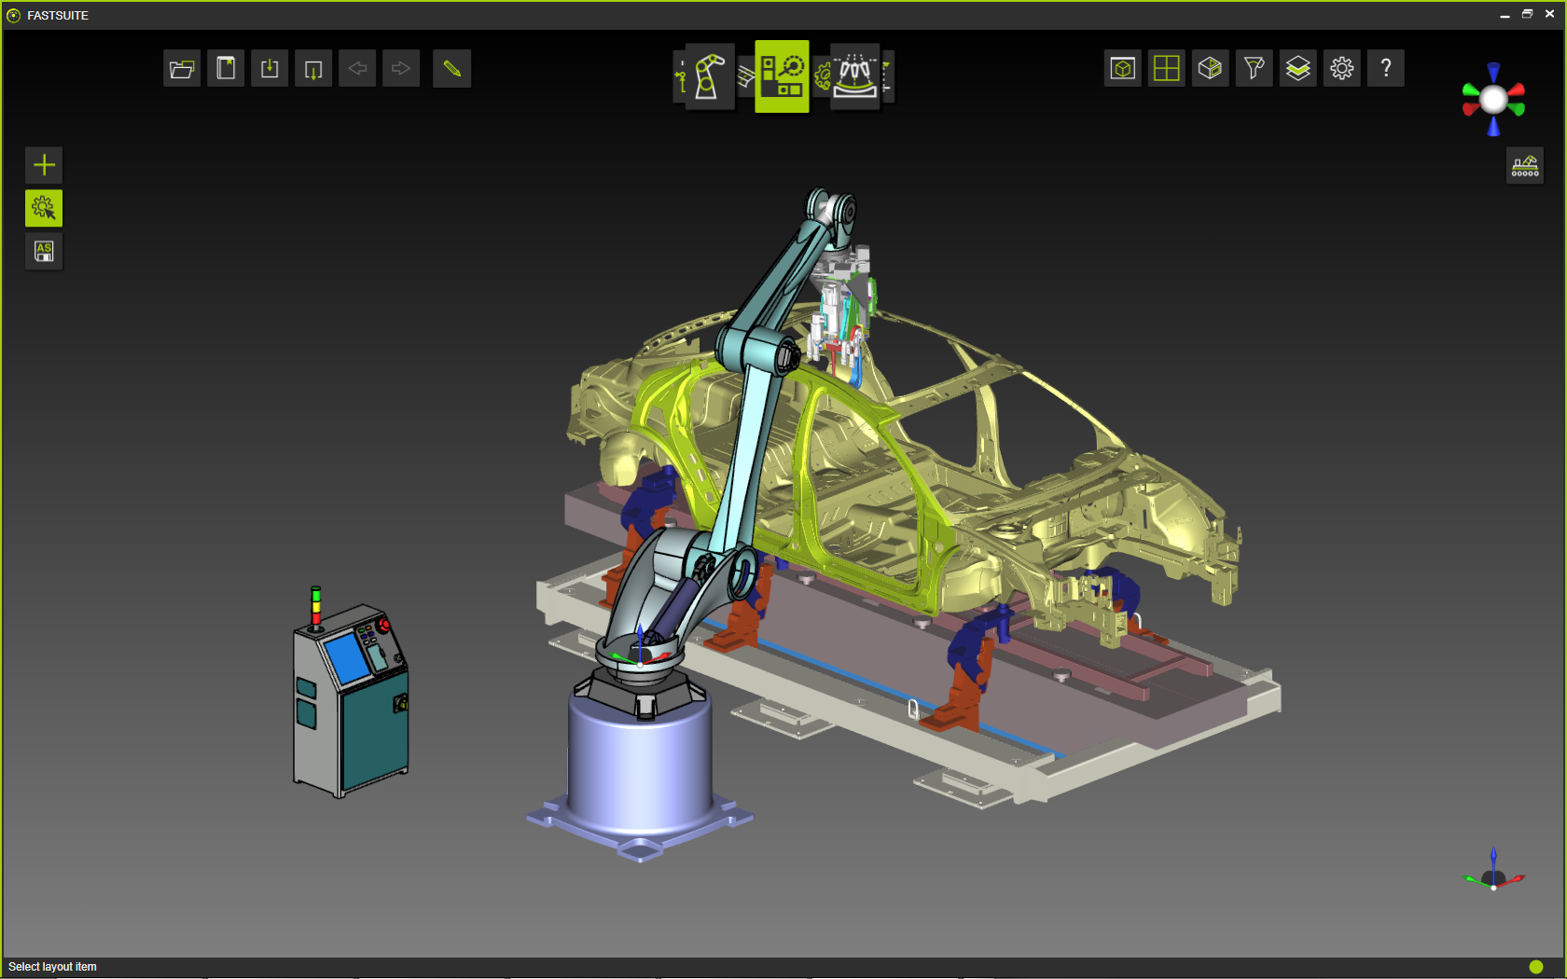Screen dimensions: 1567x979
Task: Toggle the four-pane split view layout
Action: 1167,69
